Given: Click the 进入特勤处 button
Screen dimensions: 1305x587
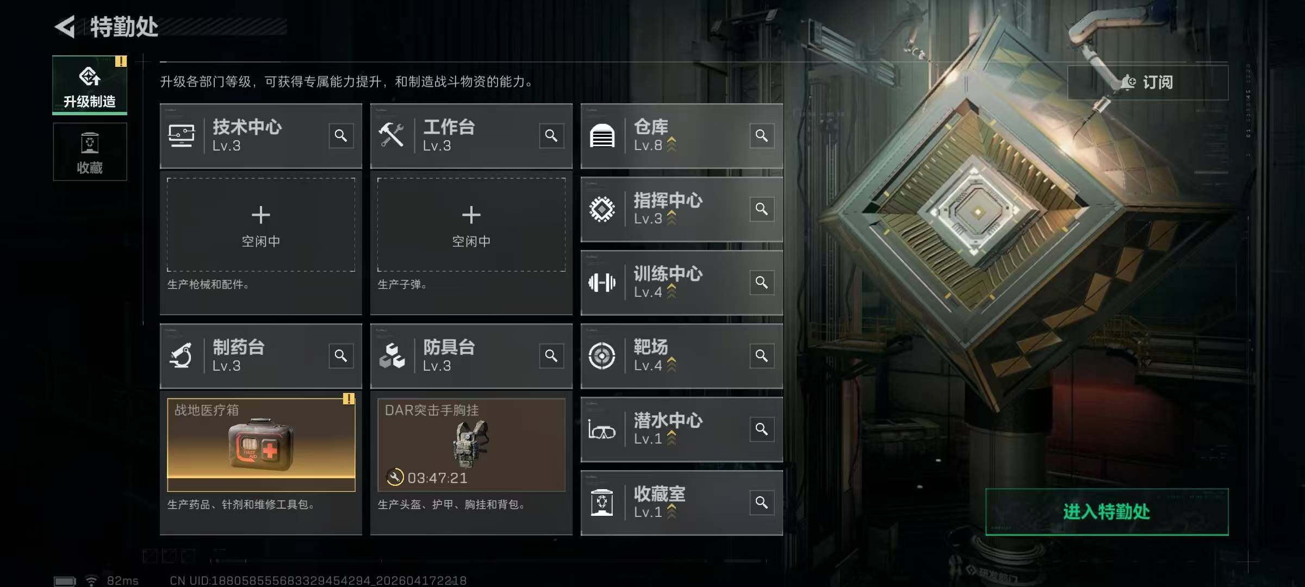Looking at the screenshot, I should pyautogui.click(x=1107, y=511).
